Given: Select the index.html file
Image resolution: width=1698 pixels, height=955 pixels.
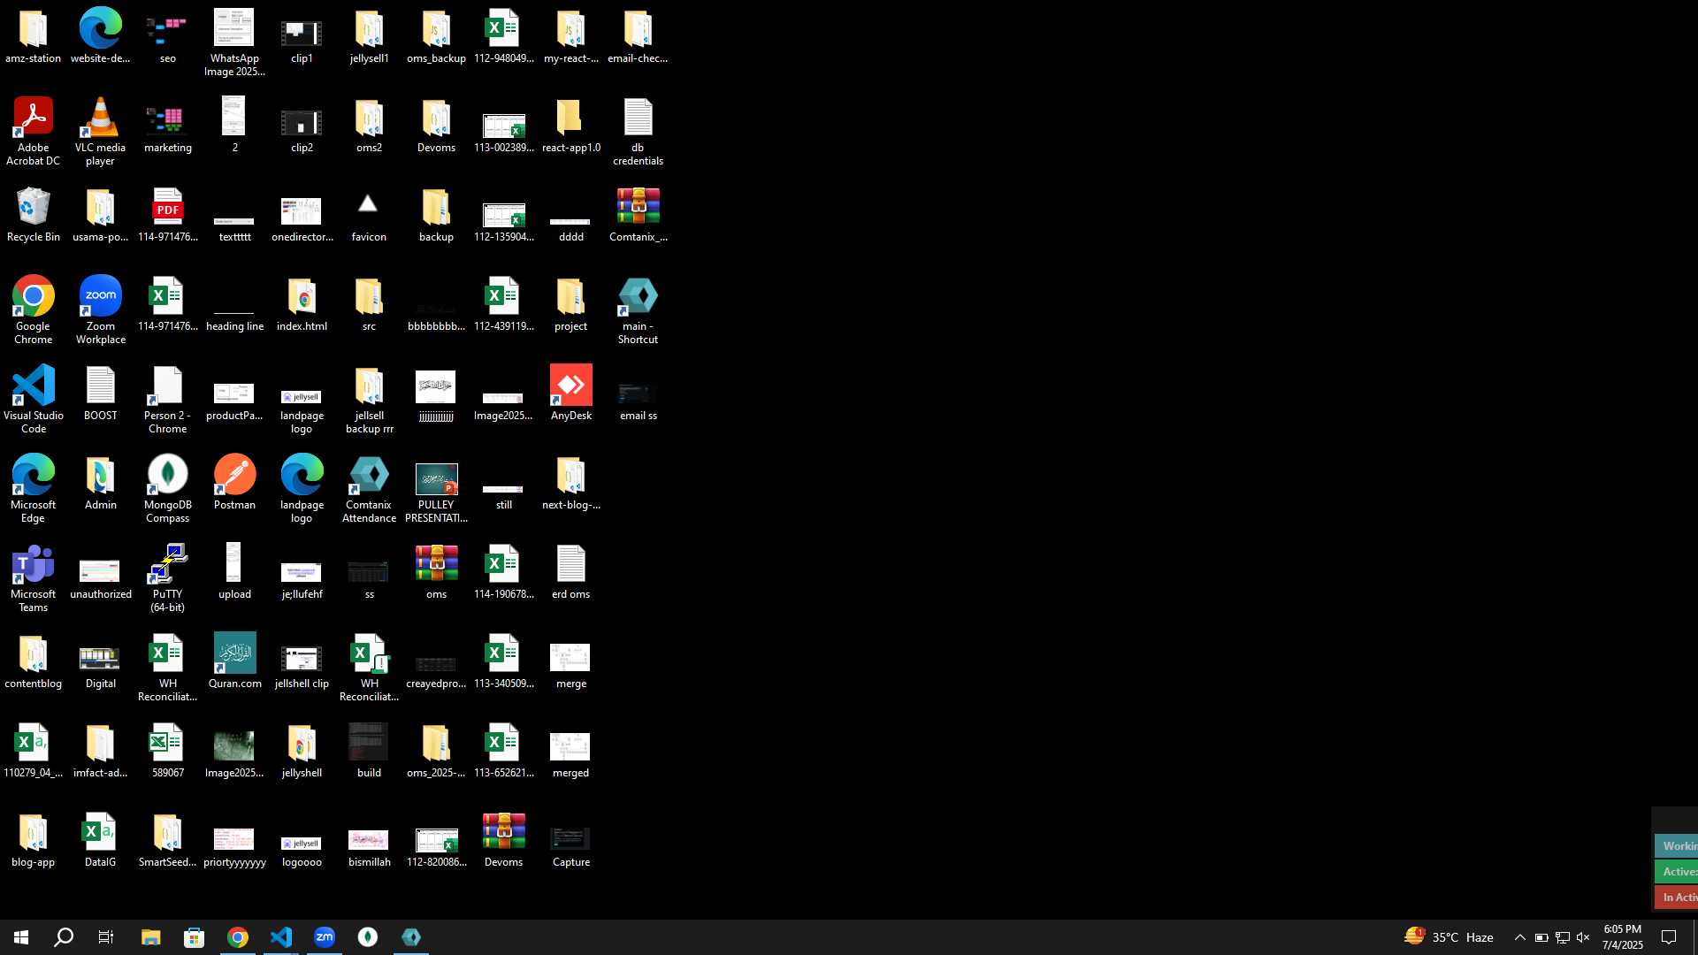Looking at the screenshot, I should coord(302,304).
